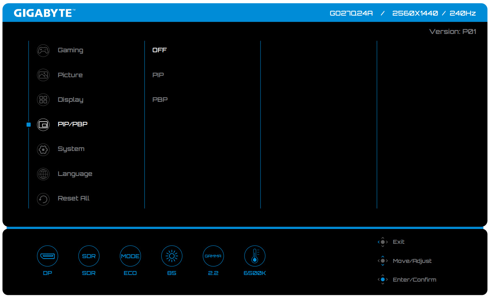Image resolution: width=490 pixels, height=298 pixels.
Task: Click the SDR label below the icon
Action: (x=89, y=273)
